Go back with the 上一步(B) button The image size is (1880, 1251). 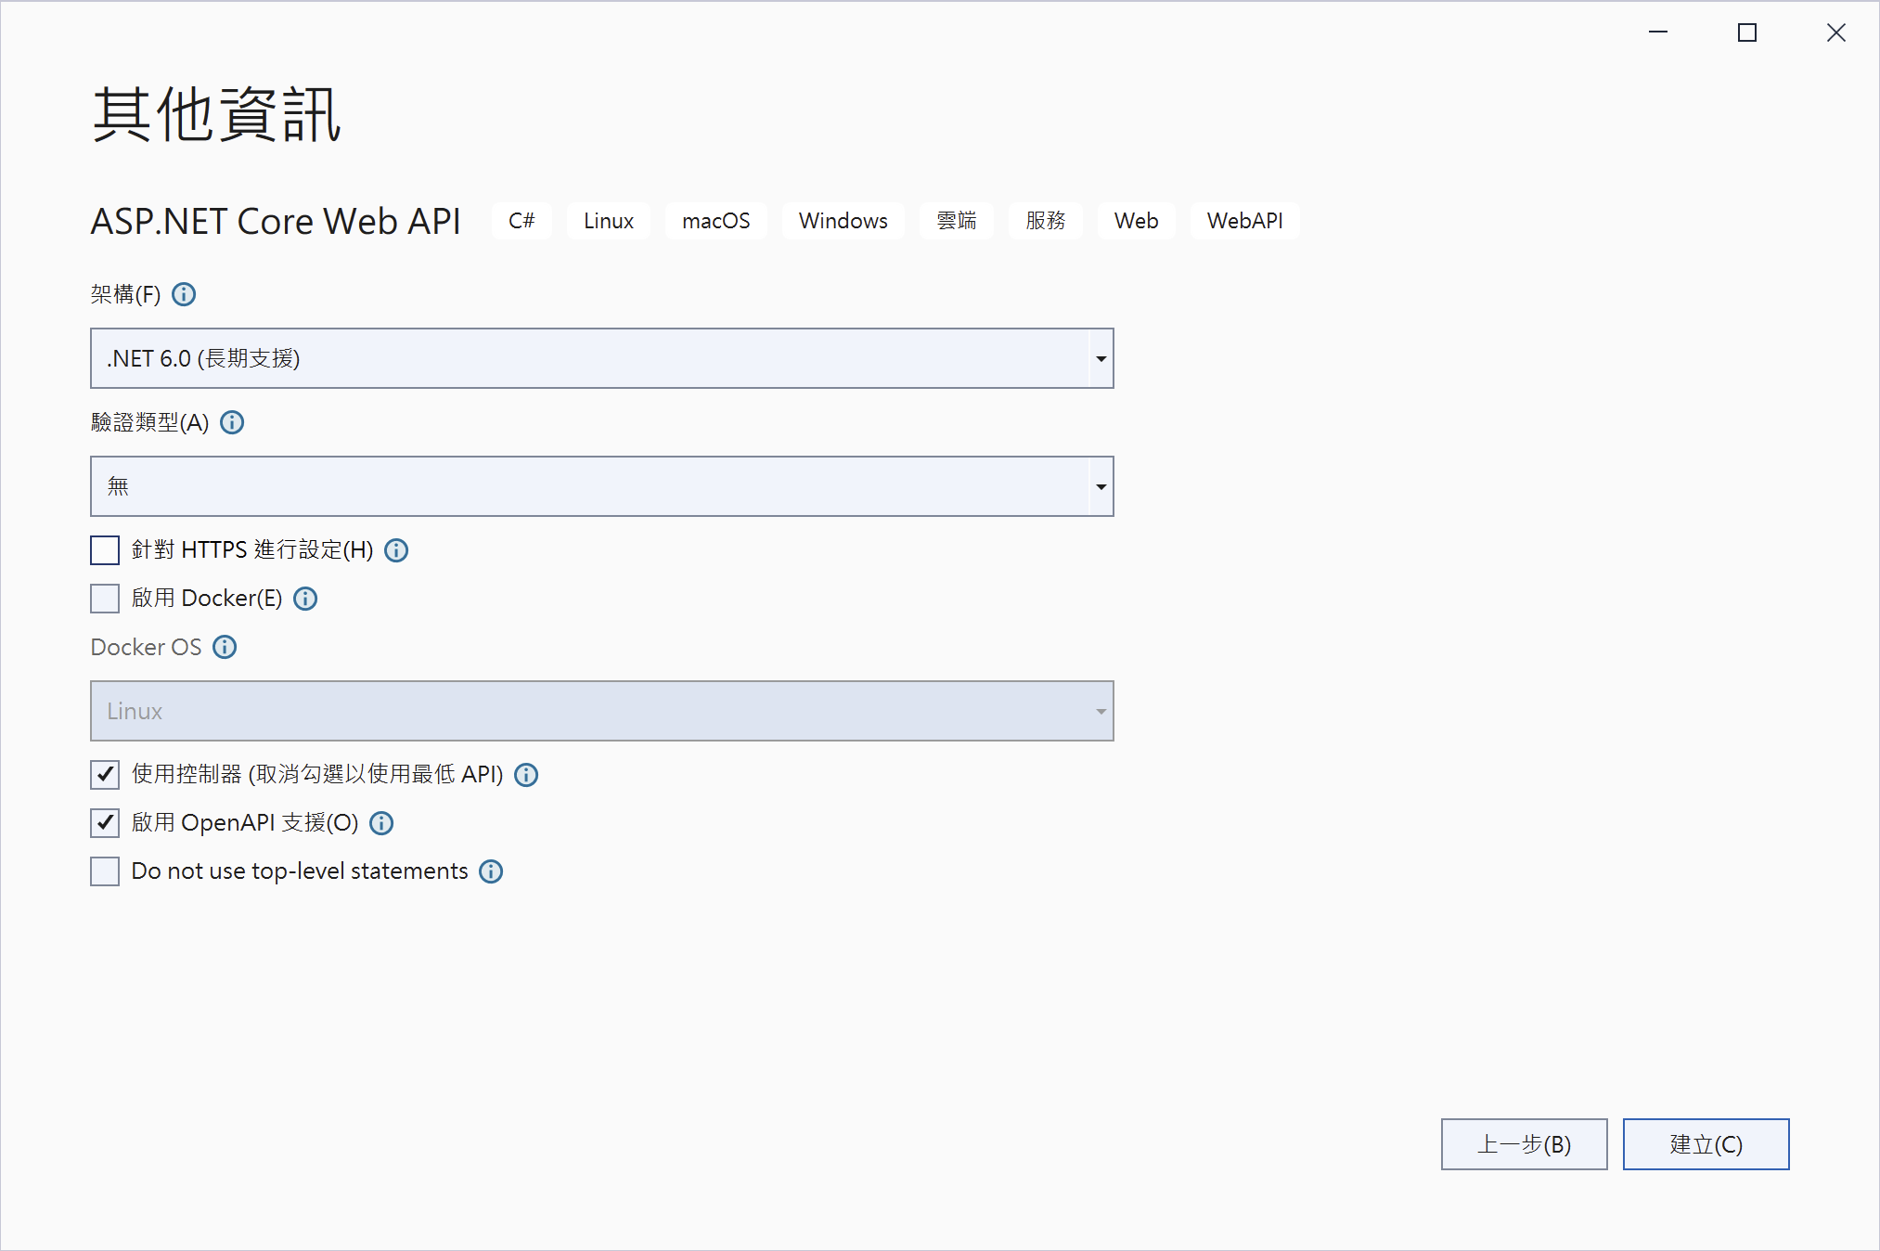click(x=1524, y=1144)
